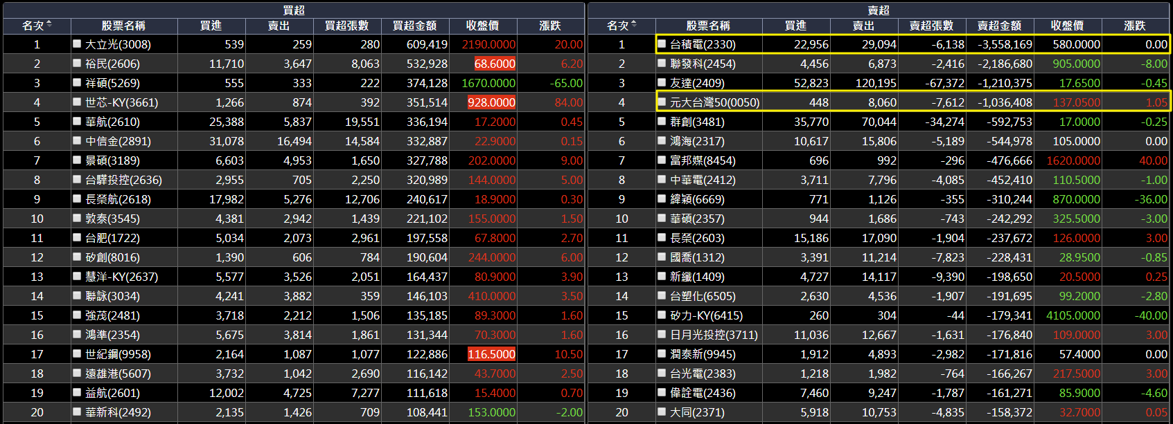The width and height of the screenshot is (1173, 424).
Task: Tick checkbox of 世紀鋼(9958)
Action: point(77,353)
